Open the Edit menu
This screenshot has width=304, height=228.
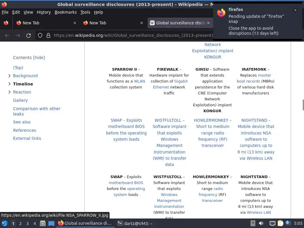(x=16, y=12)
